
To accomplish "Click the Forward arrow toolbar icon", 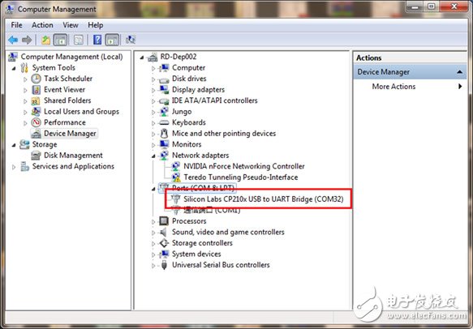I will 27,40.
